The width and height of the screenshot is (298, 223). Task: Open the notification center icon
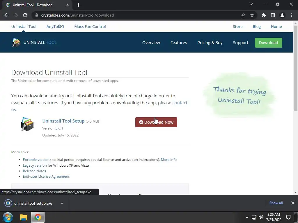[x=288, y=217]
